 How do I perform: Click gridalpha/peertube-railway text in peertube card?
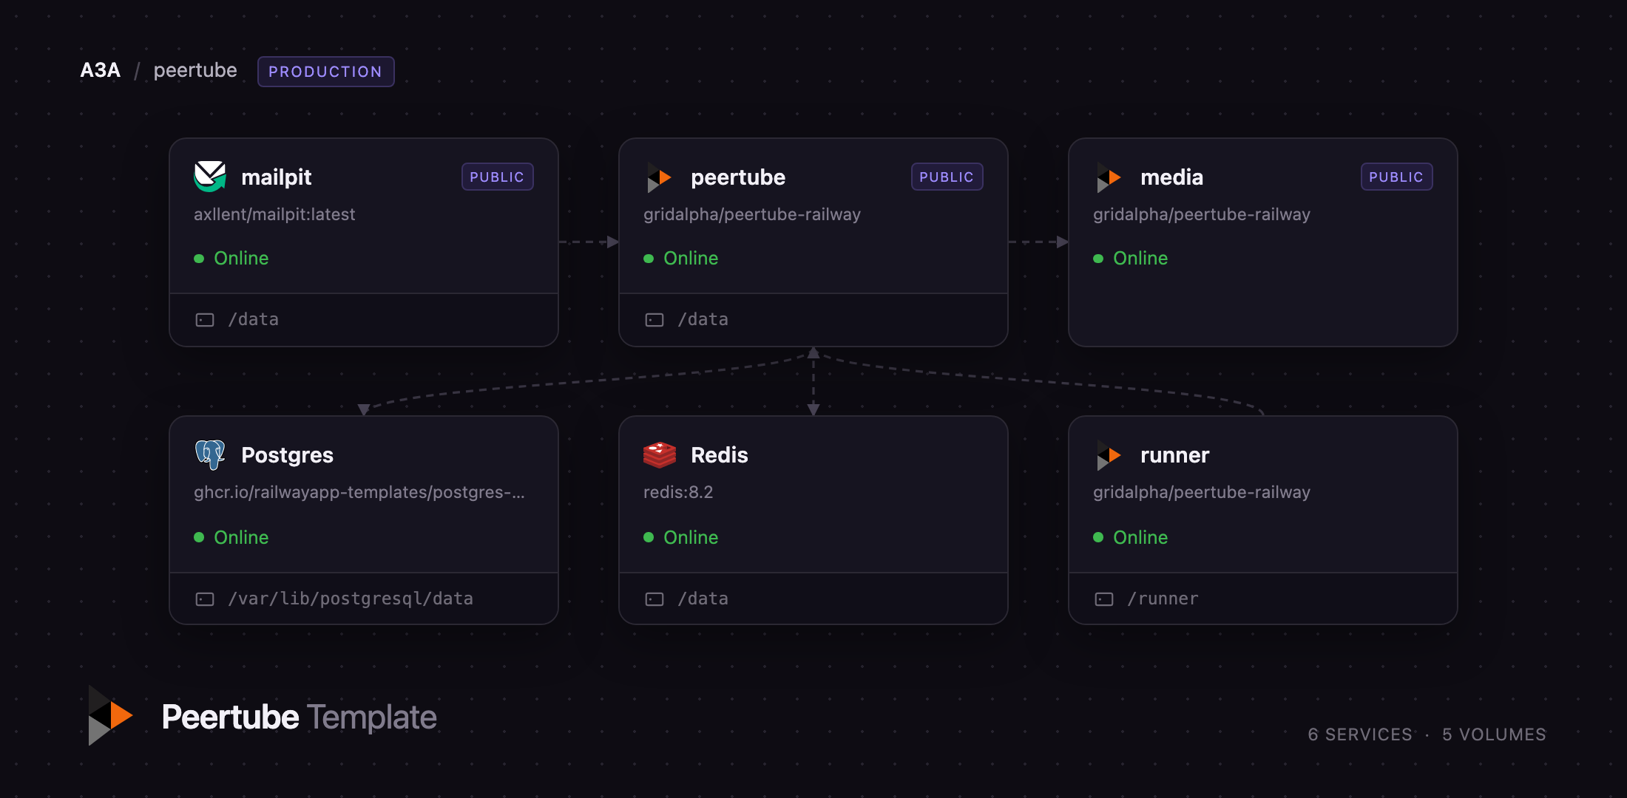click(752, 214)
